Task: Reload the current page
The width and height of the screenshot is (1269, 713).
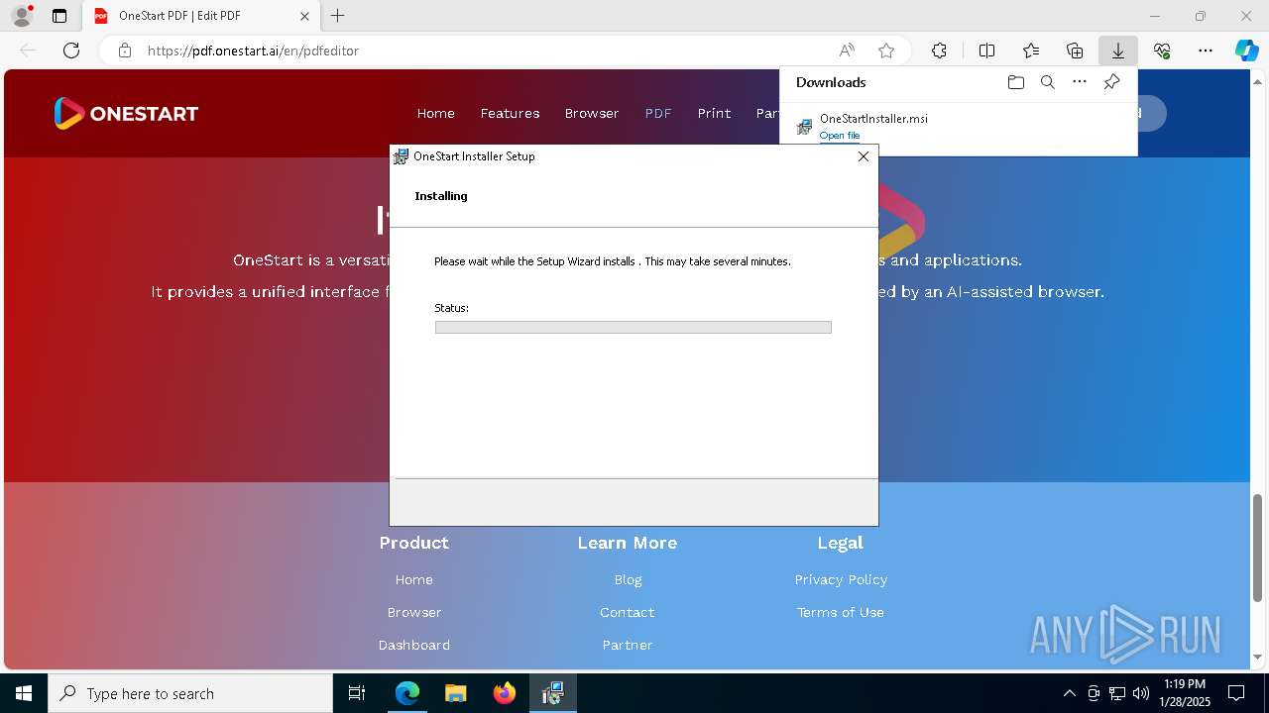Action: click(71, 51)
